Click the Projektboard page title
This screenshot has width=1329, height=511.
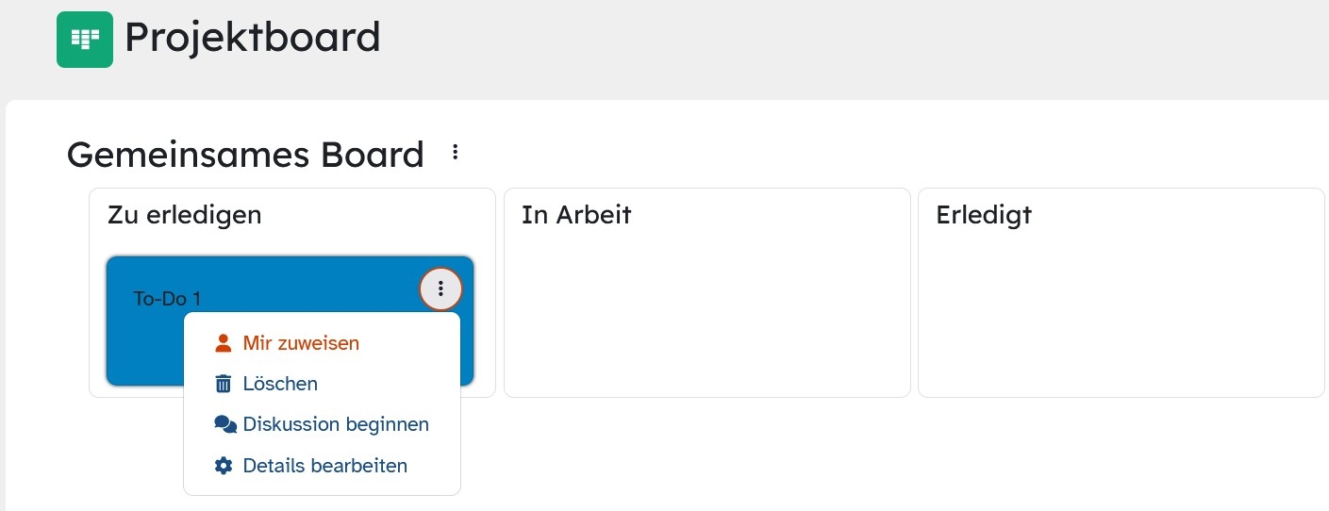click(x=253, y=38)
